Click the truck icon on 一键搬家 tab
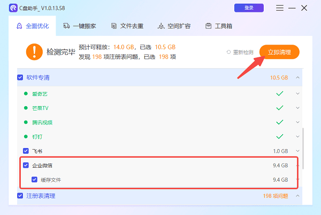This screenshot has height=215, width=321. coord(66,26)
